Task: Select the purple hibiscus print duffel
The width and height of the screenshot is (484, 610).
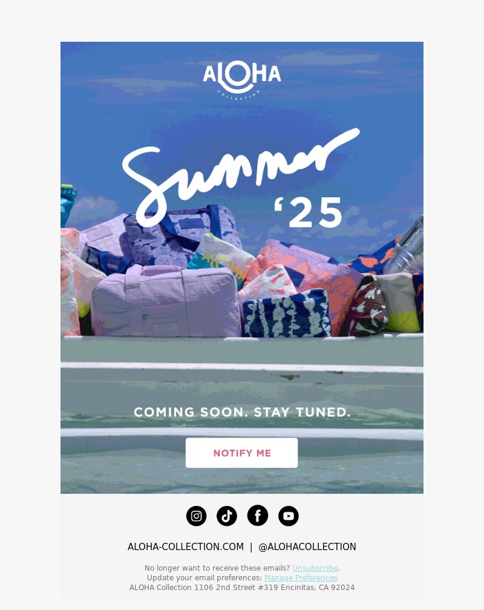Action: pyautogui.click(x=183, y=235)
